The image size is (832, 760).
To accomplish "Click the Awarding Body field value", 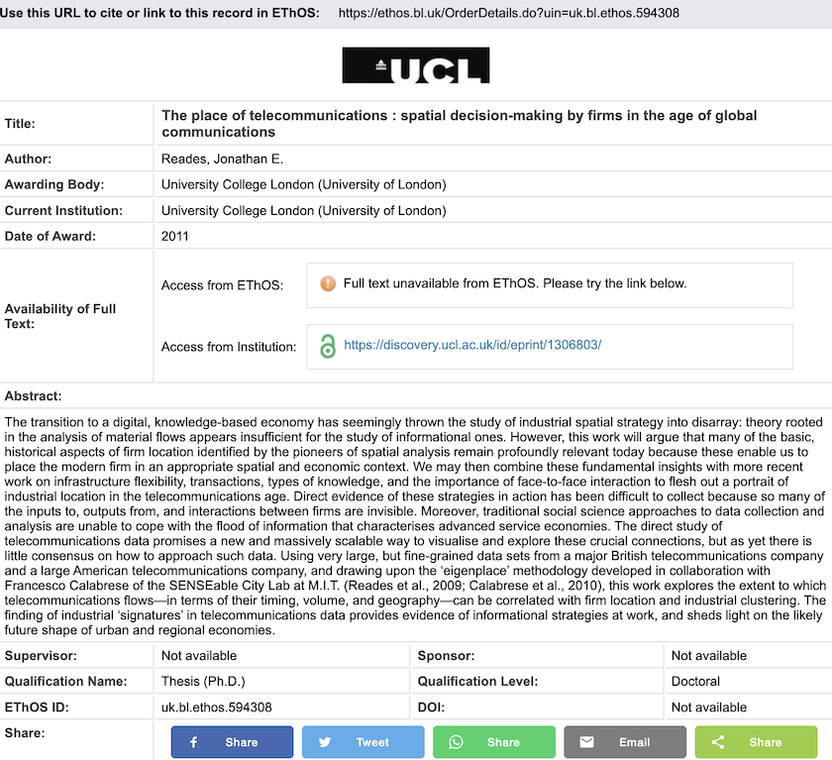I will (x=307, y=184).
